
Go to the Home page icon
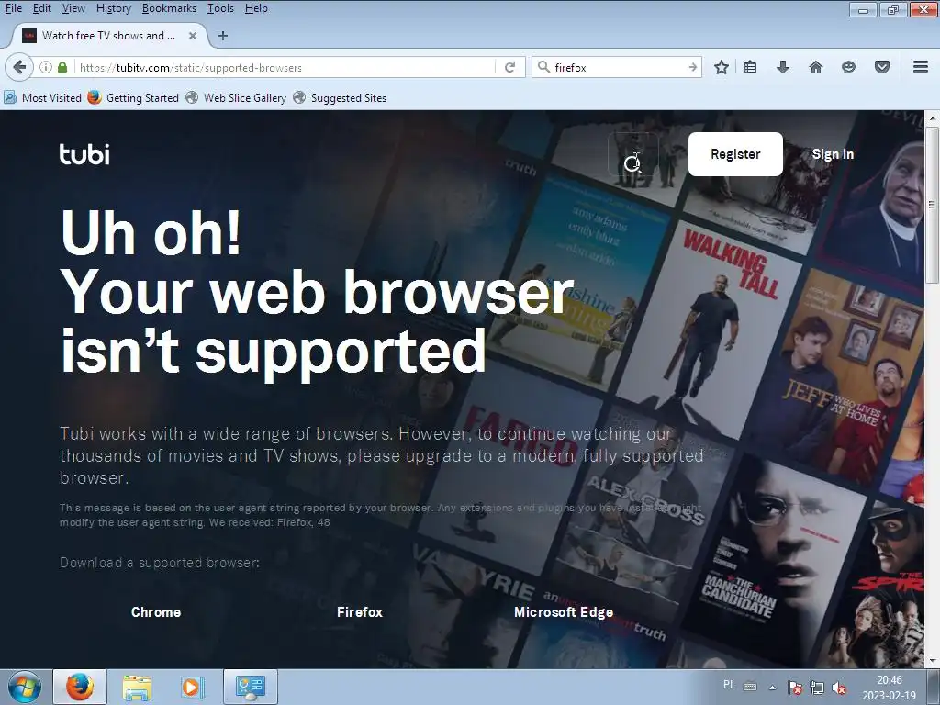(x=816, y=67)
